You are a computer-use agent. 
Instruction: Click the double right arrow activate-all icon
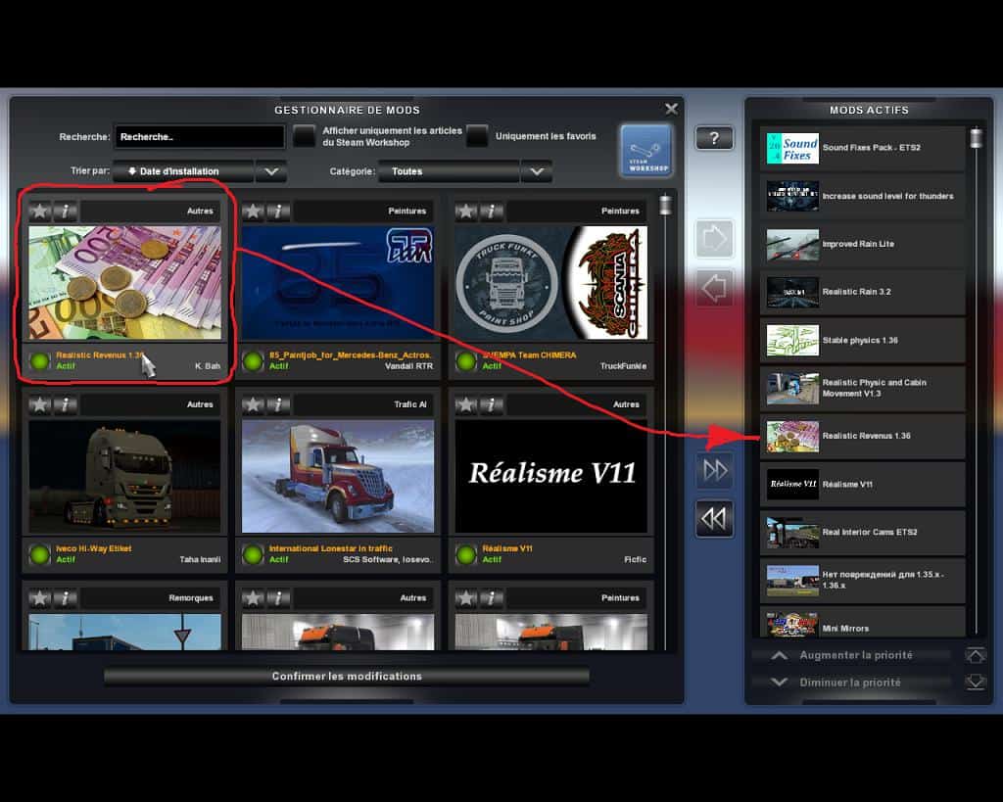(715, 471)
